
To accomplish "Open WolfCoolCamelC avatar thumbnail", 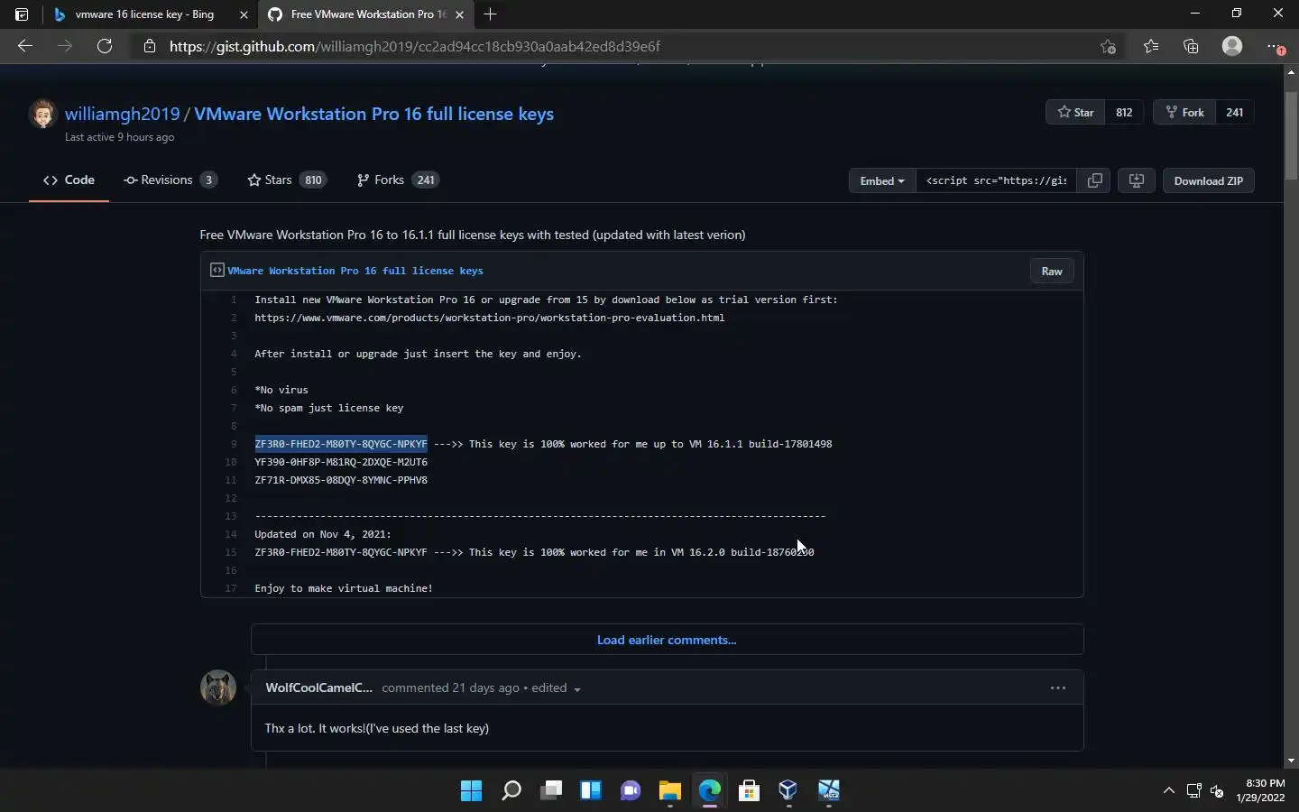I will [x=218, y=687].
